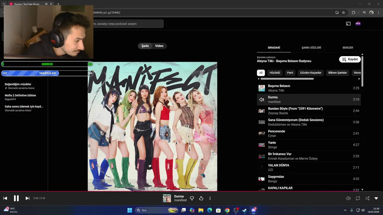This screenshot has width=383, height=215.
Task: Skip to the previous track
Action: (5, 198)
